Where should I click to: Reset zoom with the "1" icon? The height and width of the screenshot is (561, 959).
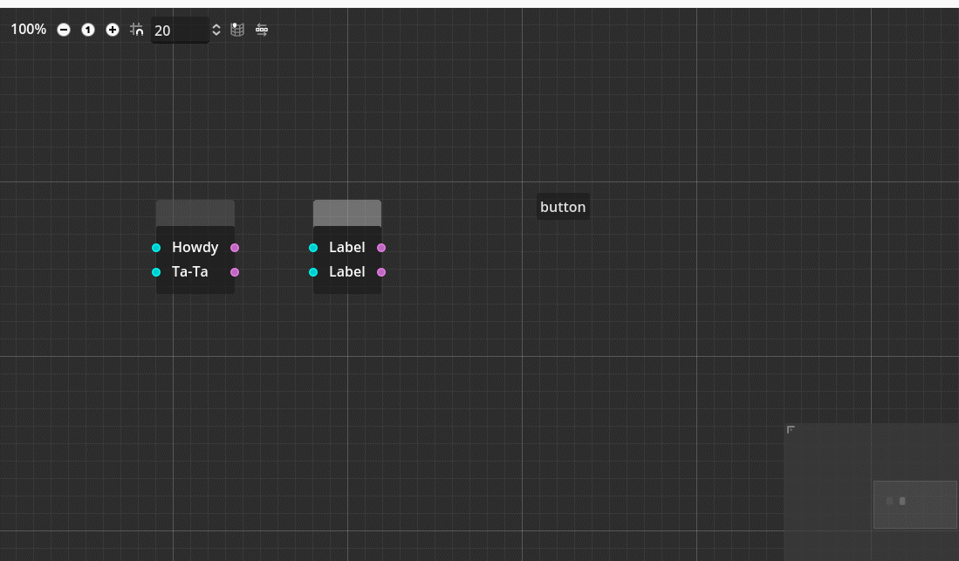[x=88, y=30]
